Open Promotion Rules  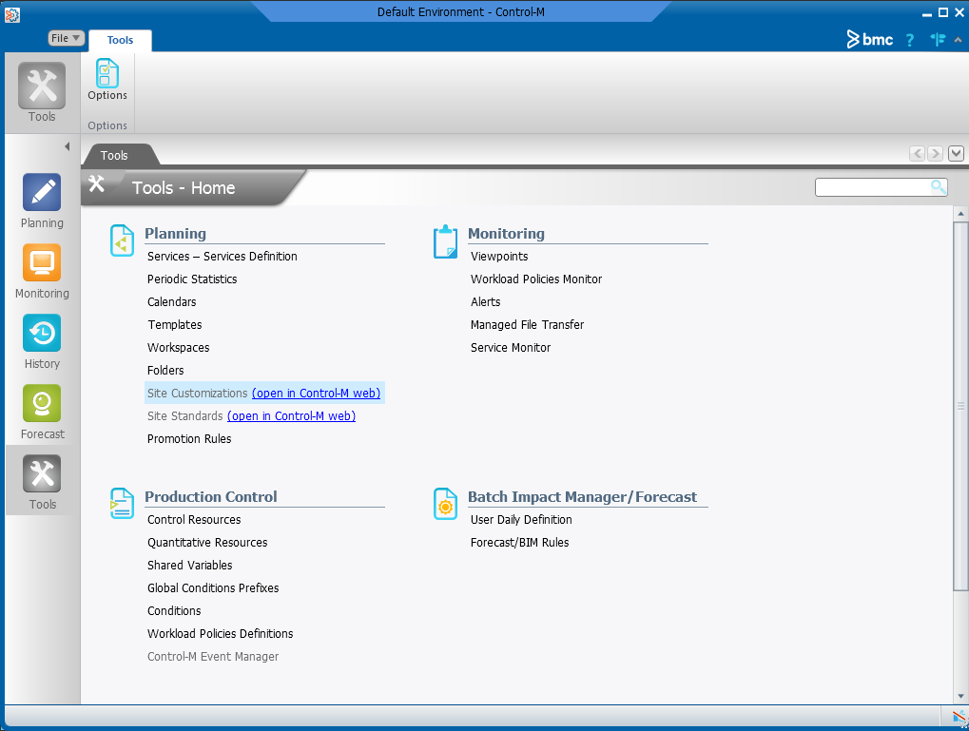point(189,439)
